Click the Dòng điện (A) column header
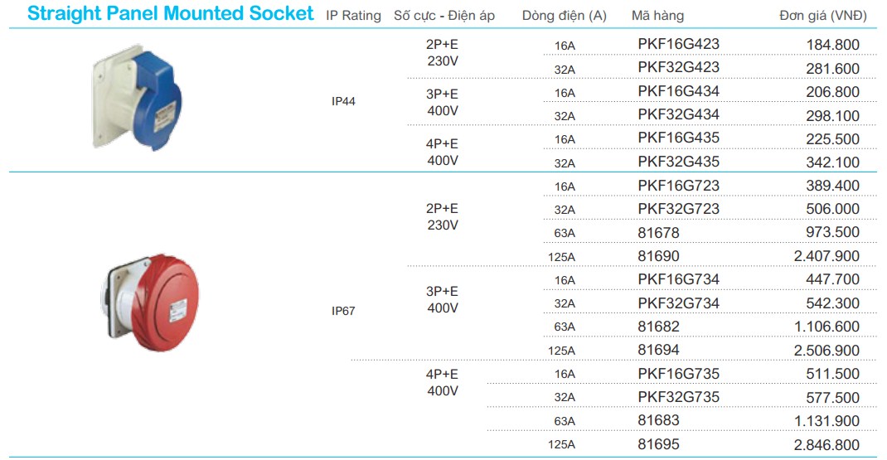 tap(564, 16)
